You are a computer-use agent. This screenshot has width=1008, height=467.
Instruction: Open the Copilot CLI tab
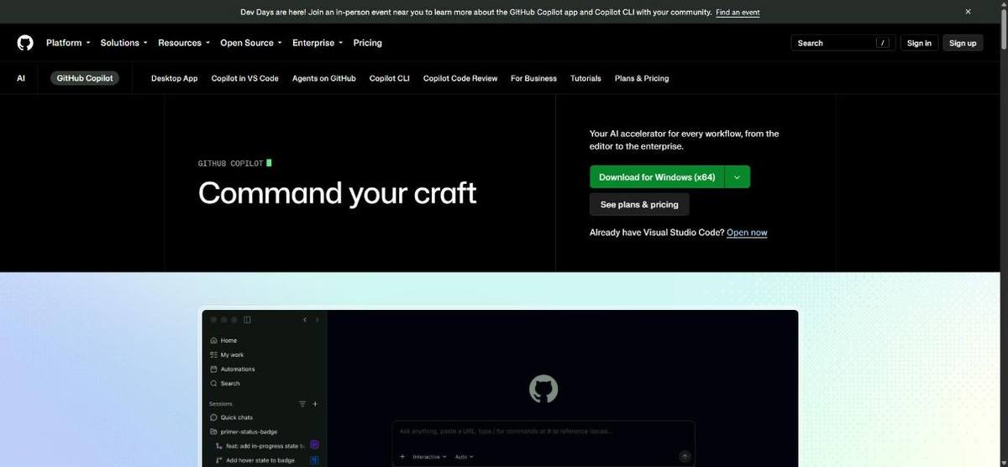[389, 78]
